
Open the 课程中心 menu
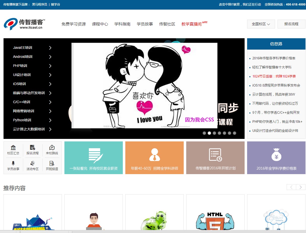(100, 24)
